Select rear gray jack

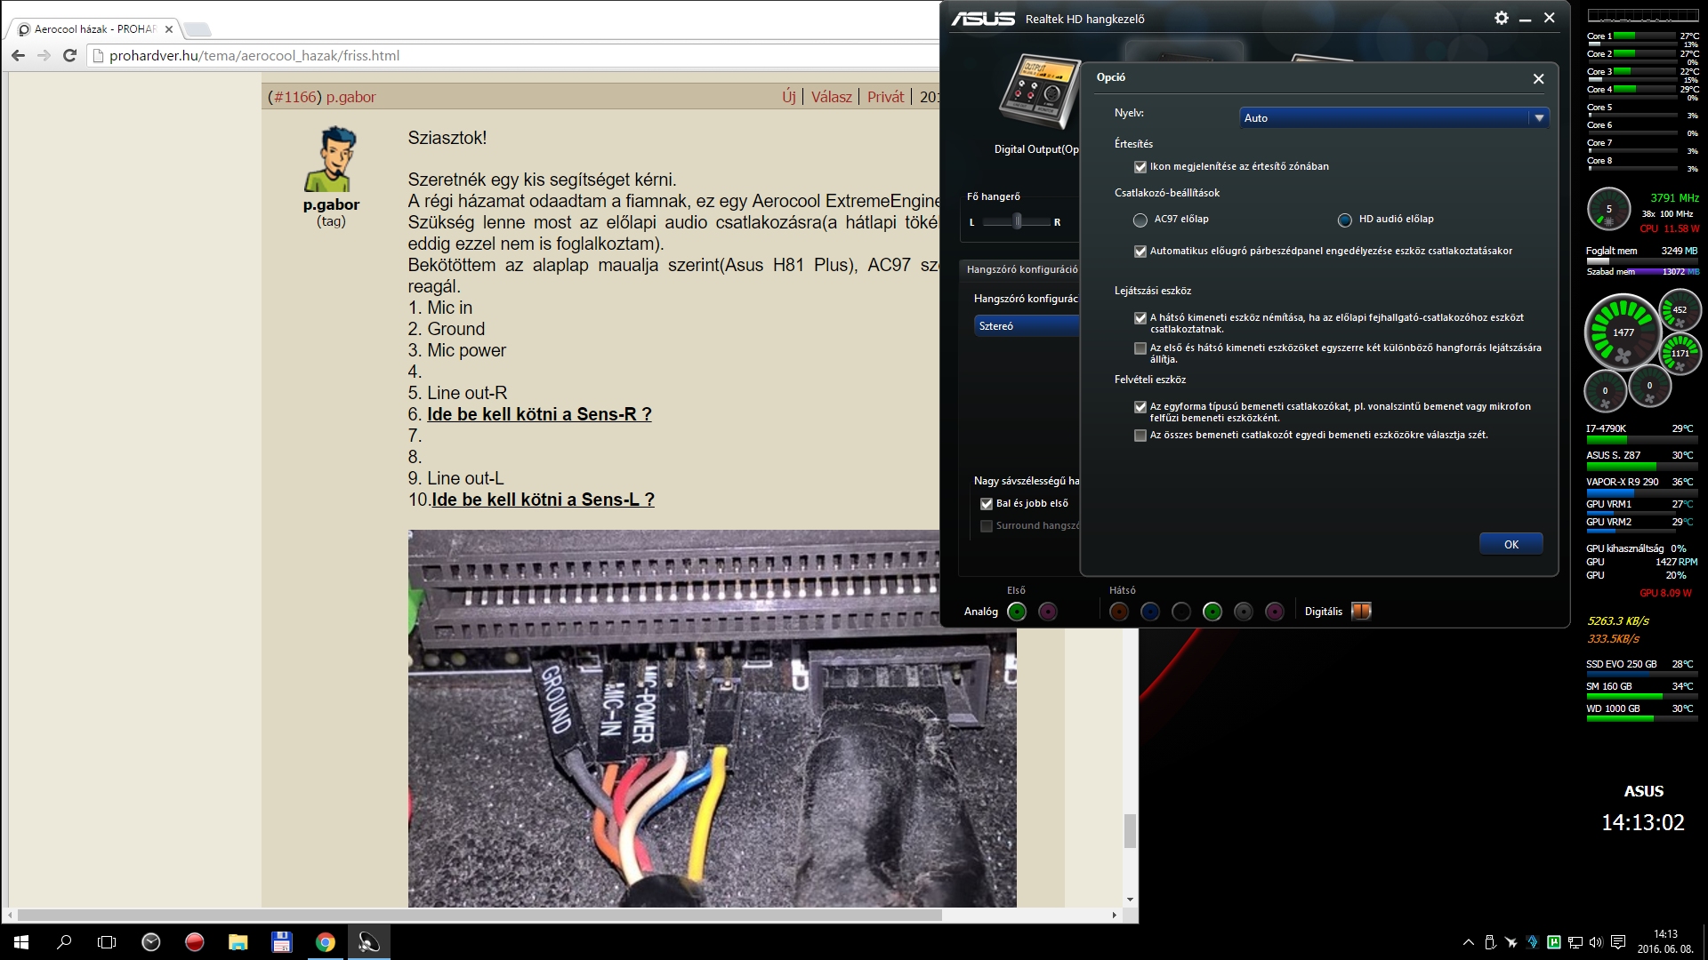1244,612
